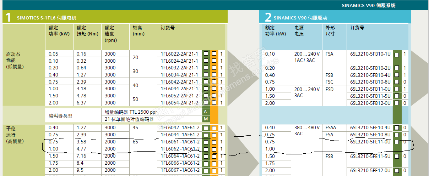The image size is (429, 176).
Task: Tick orange-column checkbox for 1FL6022-2AF21-1
Action: (214, 53)
